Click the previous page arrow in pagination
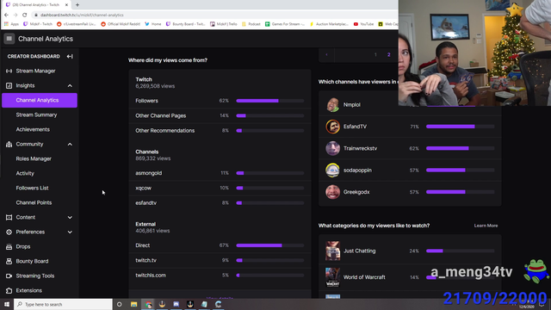The image size is (551, 310). [x=326, y=55]
